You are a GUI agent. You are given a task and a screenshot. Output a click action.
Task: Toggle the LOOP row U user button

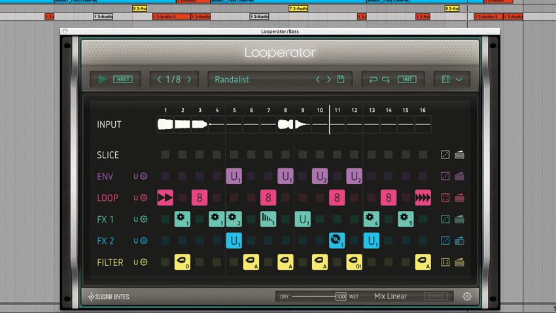coord(136,198)
